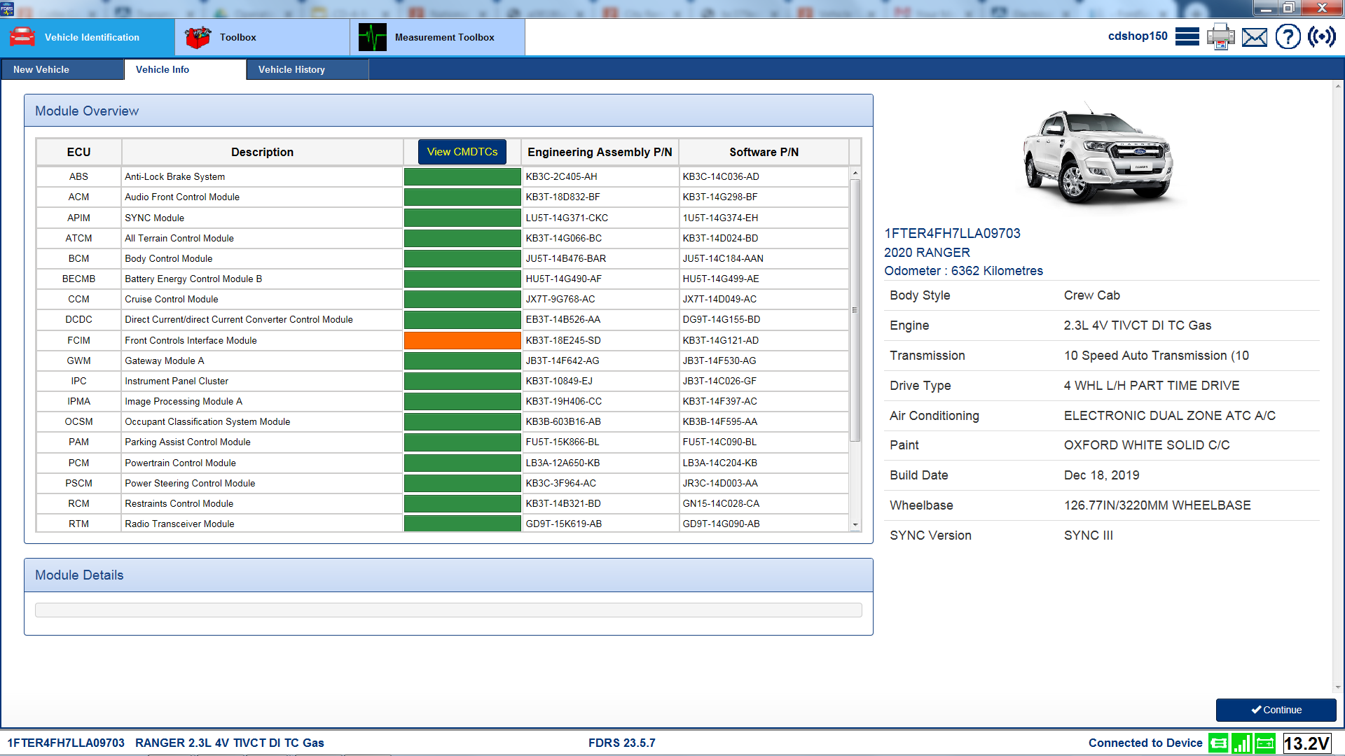Click the orange FCIM status indicator
This screenshot has width=1345, height=756.
(462, 340)
